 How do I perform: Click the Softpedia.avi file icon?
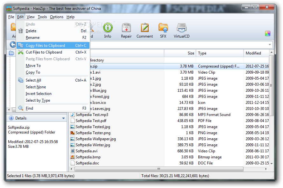coord(73,151)
